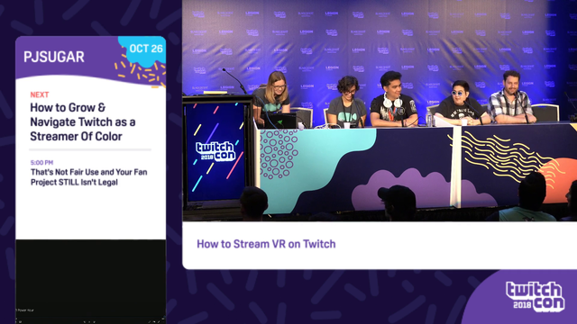Click the OCT 26 date badge
This screenshot has width=577, height=324.
(146, 49)
